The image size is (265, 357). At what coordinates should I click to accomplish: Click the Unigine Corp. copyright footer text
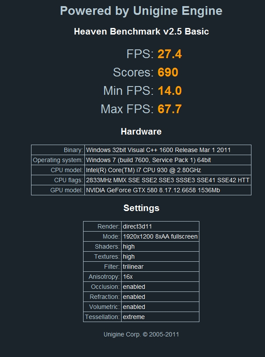141,334
